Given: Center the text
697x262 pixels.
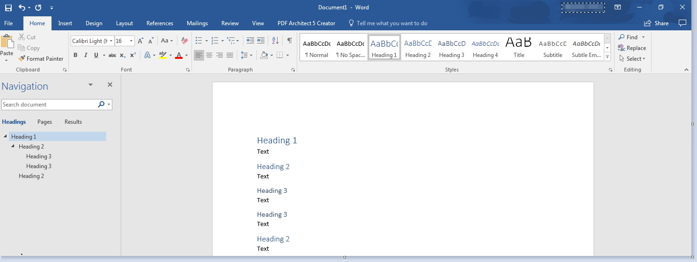Looking at the screenshot, I should point(209,55).
